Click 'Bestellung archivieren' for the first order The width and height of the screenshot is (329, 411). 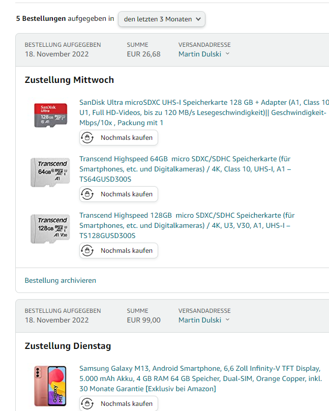(60, 280)
